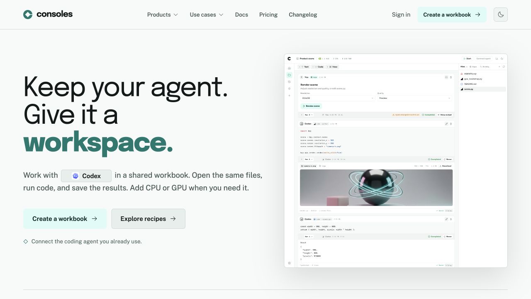Edit the Codex python cell with the pencil icon
This screenshot has height=299, width=531.
pyautogui.click(x=446, y=124)
